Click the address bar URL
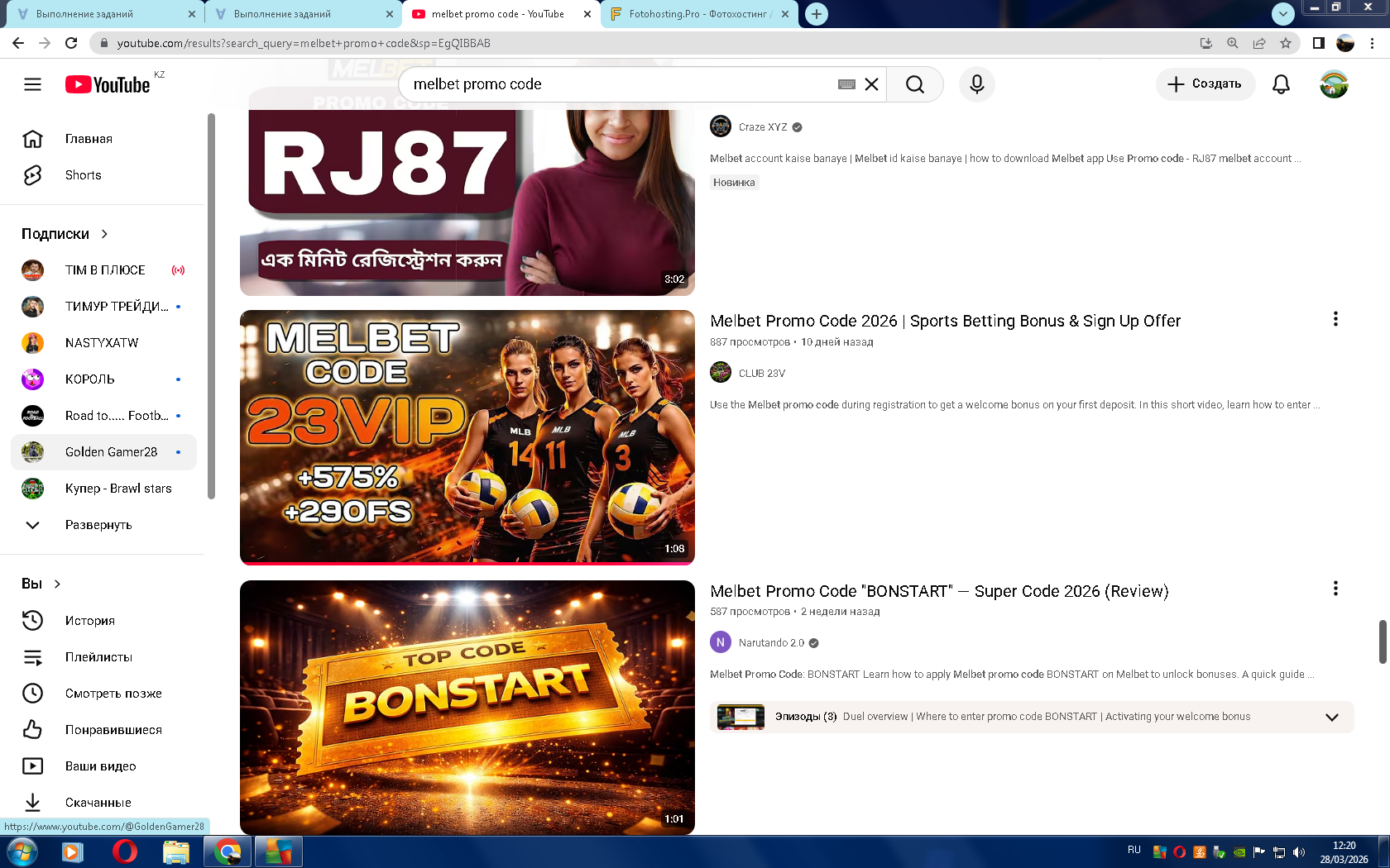 pyautogui.click(x=304, y=43)
